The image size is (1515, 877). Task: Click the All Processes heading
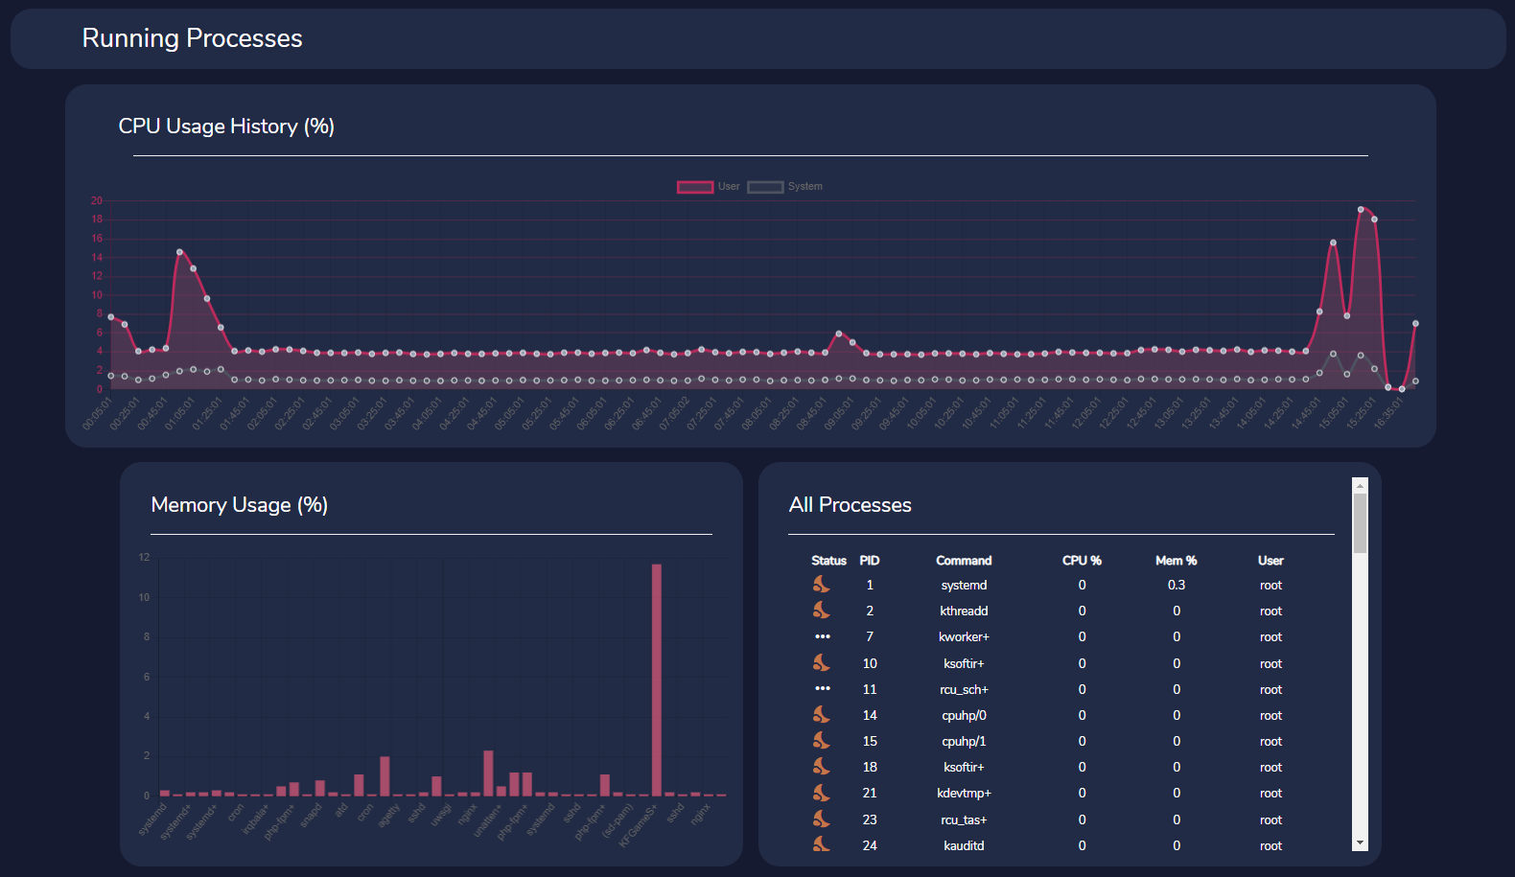click(851, 505)
